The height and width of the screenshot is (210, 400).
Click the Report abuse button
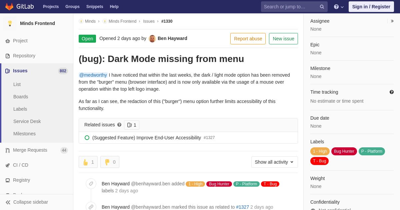pos(248,39)
